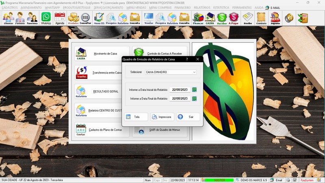Launch WhatsApp from the toolbar

[x=46, y=18]
